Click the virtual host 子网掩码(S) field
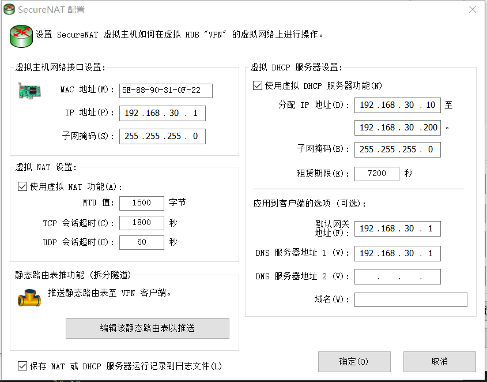This screenshot has height=382, width=487. [x=163, y=136]
